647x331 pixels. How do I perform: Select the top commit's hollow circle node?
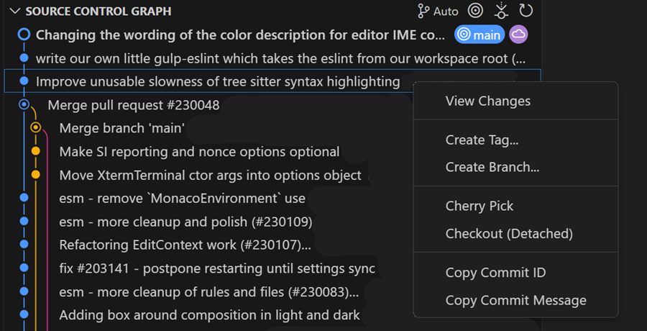point(24,35)
